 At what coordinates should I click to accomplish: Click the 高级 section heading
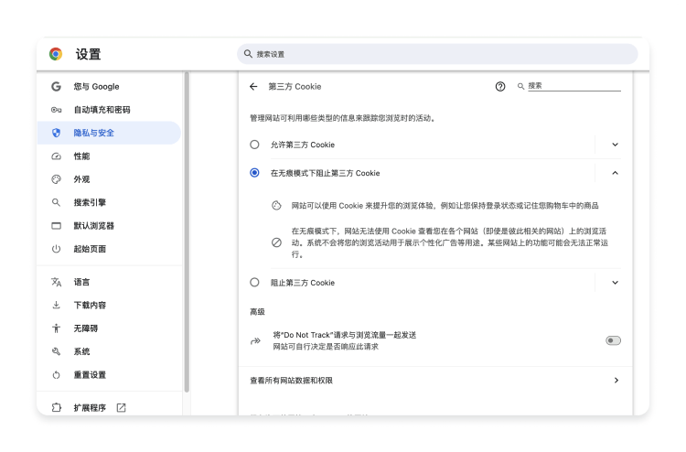pyautogui.click(x=257, y=312)
